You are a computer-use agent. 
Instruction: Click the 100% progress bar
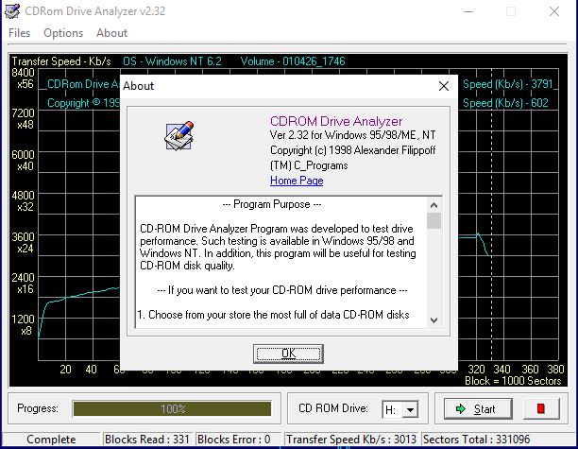tap(173, 409)
